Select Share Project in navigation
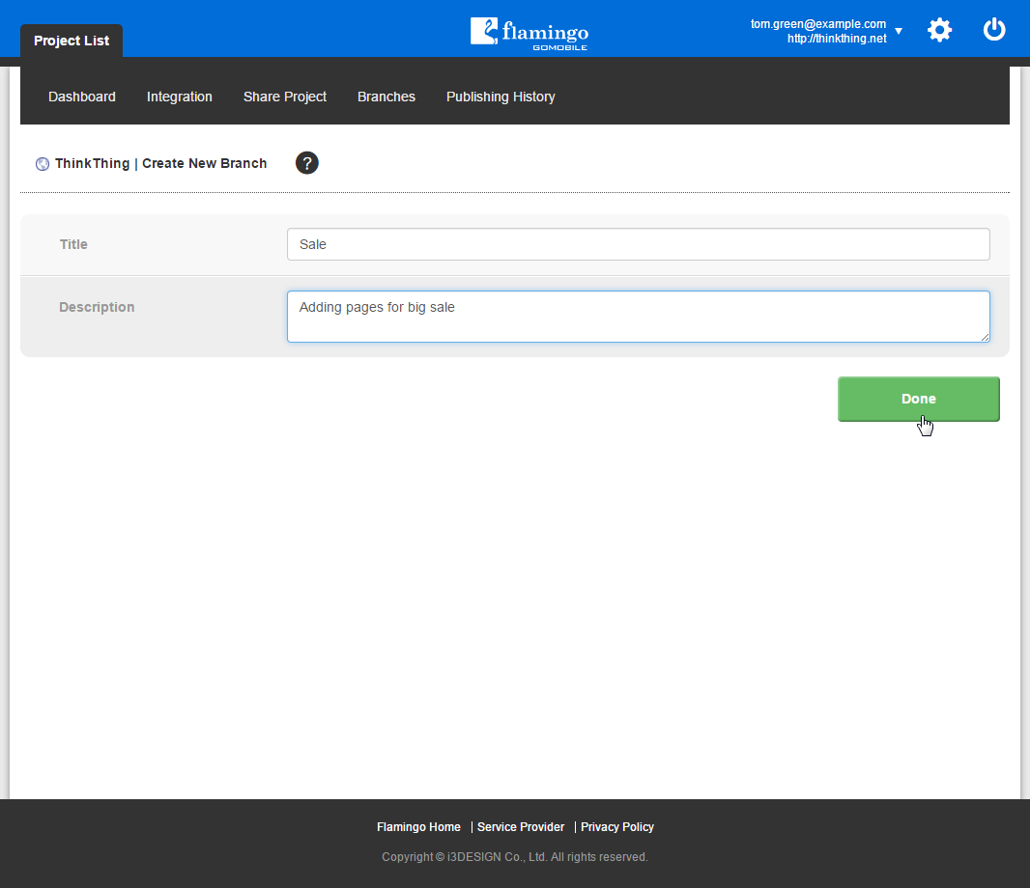1030x888 pixels. (284, 97)
